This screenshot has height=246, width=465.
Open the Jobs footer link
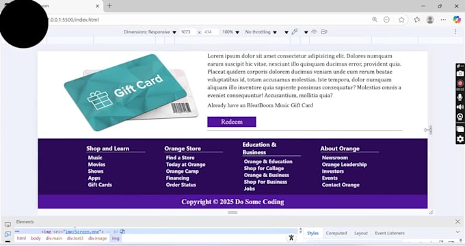click(x=249, y=189)
